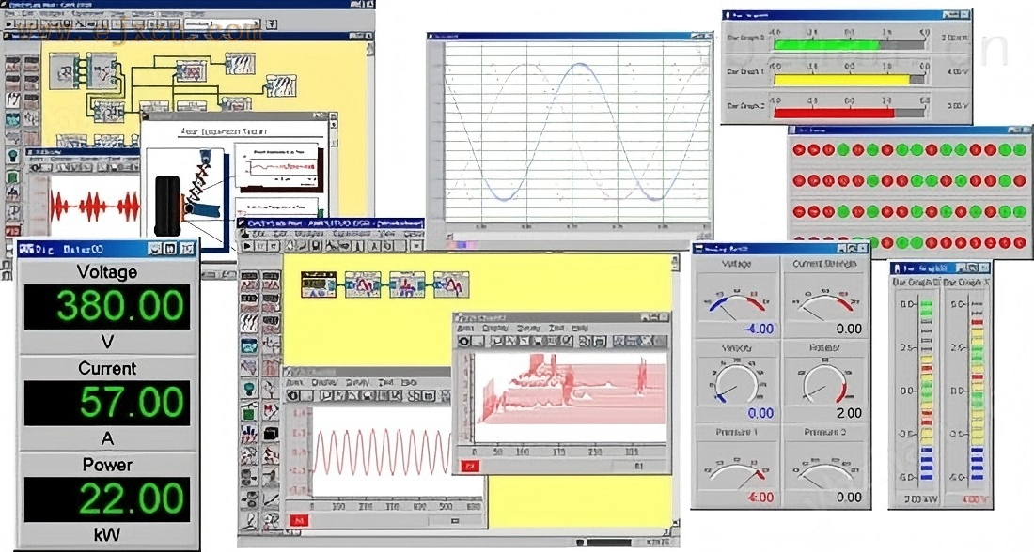
Task: Open the combo box in the back window's toolbar
Action: [x=223, y=24]
